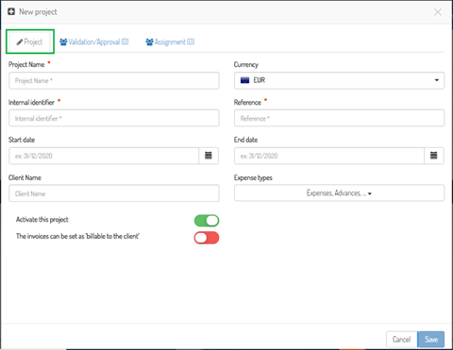Toggle the Activate this project switch
Viewport: 453px width, 350px height.
pyautogui.click(x=207, y=221)
